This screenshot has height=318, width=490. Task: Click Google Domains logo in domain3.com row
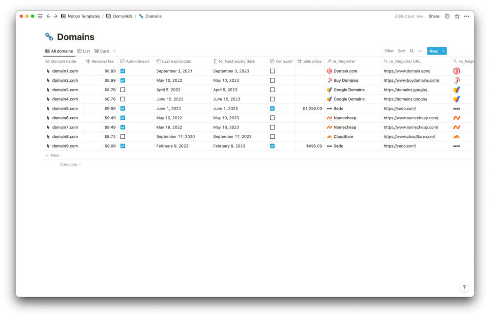coord(456,90)
